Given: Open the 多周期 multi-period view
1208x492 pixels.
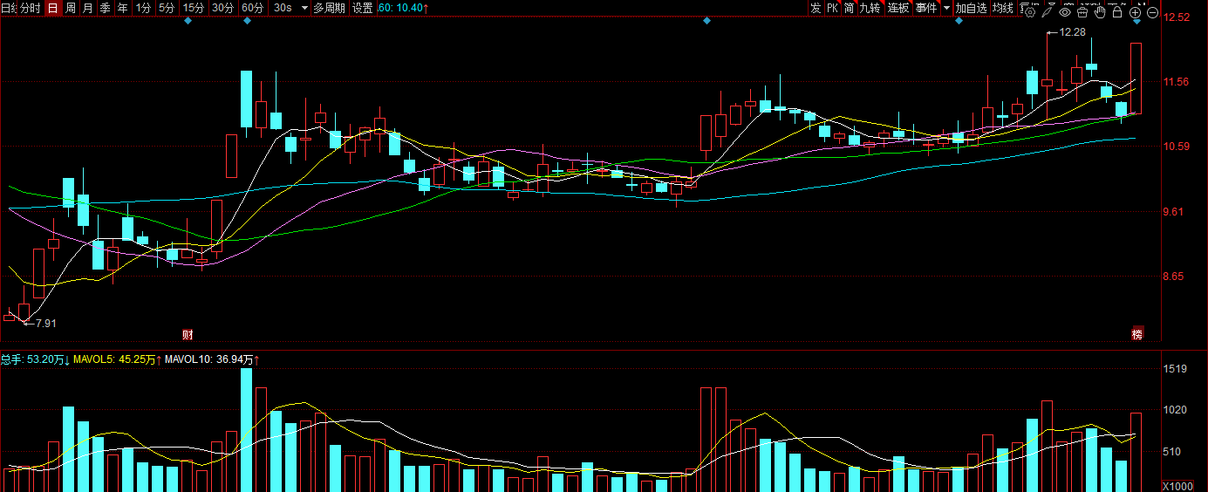Looking at the screenshot, I should coord(329,8).
